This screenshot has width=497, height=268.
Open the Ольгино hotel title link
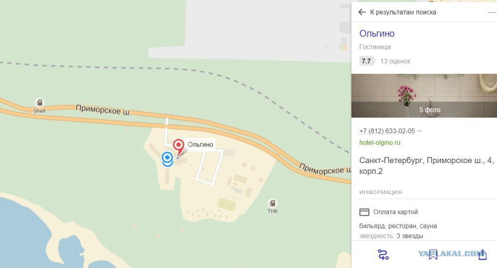[377, 33]
